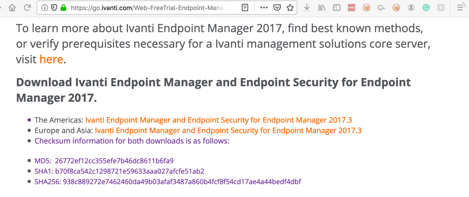Download the Europe and Asia 2017.3 link
This screenshot has width=469, height=197.
coord(228,131)
